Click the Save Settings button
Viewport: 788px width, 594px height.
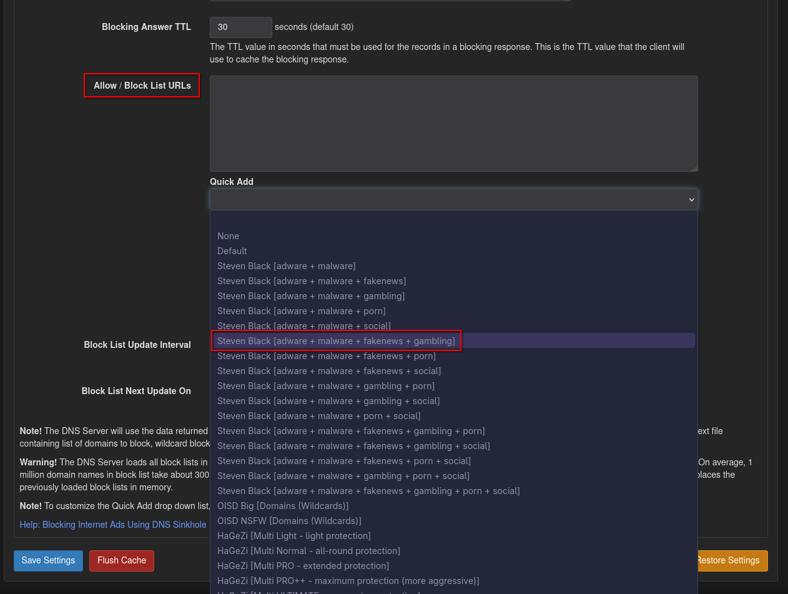48,560
